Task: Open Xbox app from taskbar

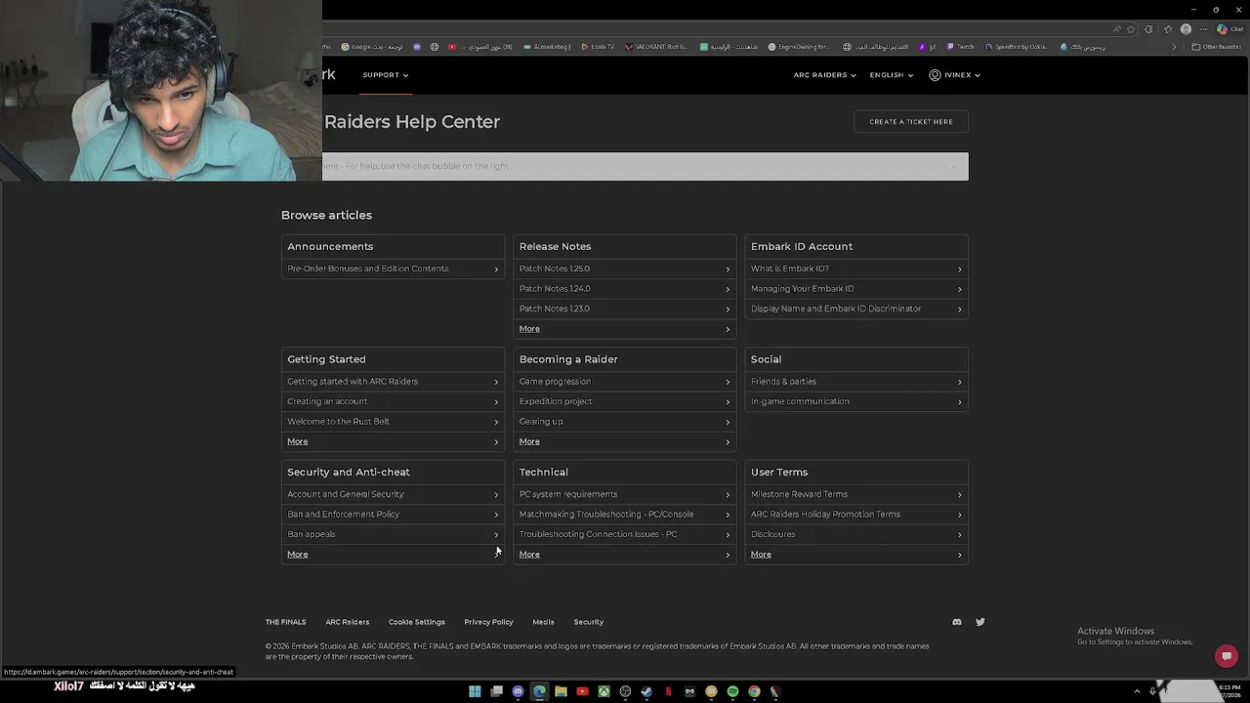Action: (x=604, y=691)
